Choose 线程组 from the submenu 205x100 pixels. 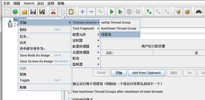click(120, 35)
